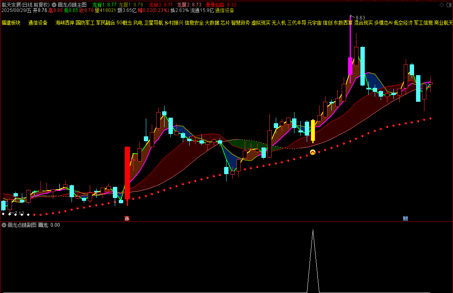Viewport: 453px width, 293px height.
Task: Click the tall red limit-up candlestick
Action: [x=127, y=173]
